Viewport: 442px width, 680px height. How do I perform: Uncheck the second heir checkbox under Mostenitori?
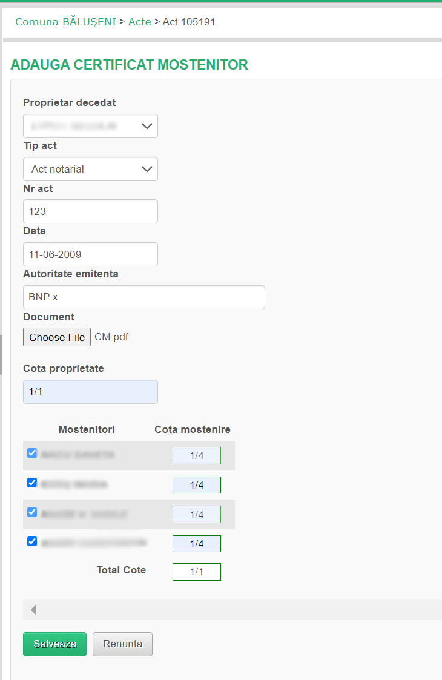(x=33, y=483)
